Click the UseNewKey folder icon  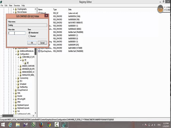pos(18,87)
